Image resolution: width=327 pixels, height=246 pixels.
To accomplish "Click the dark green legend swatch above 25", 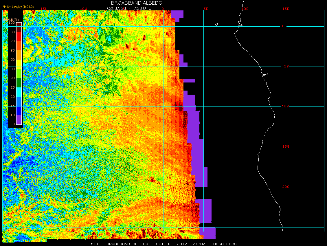I will (x=19, y=83).
